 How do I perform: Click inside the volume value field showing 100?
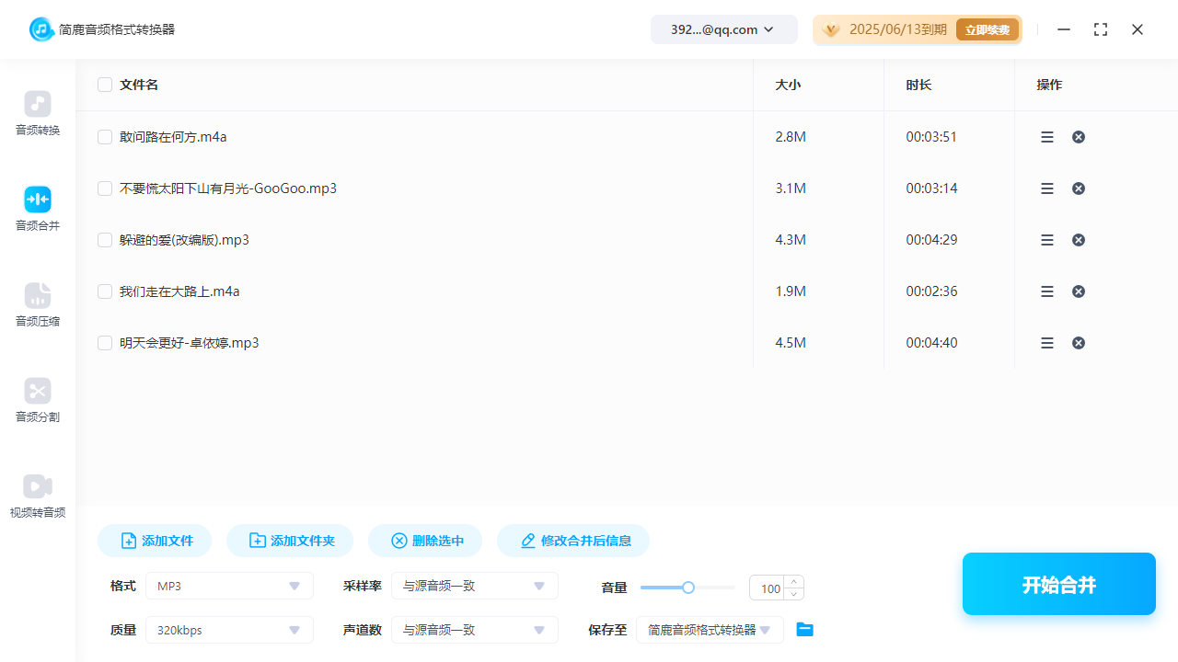769,588
